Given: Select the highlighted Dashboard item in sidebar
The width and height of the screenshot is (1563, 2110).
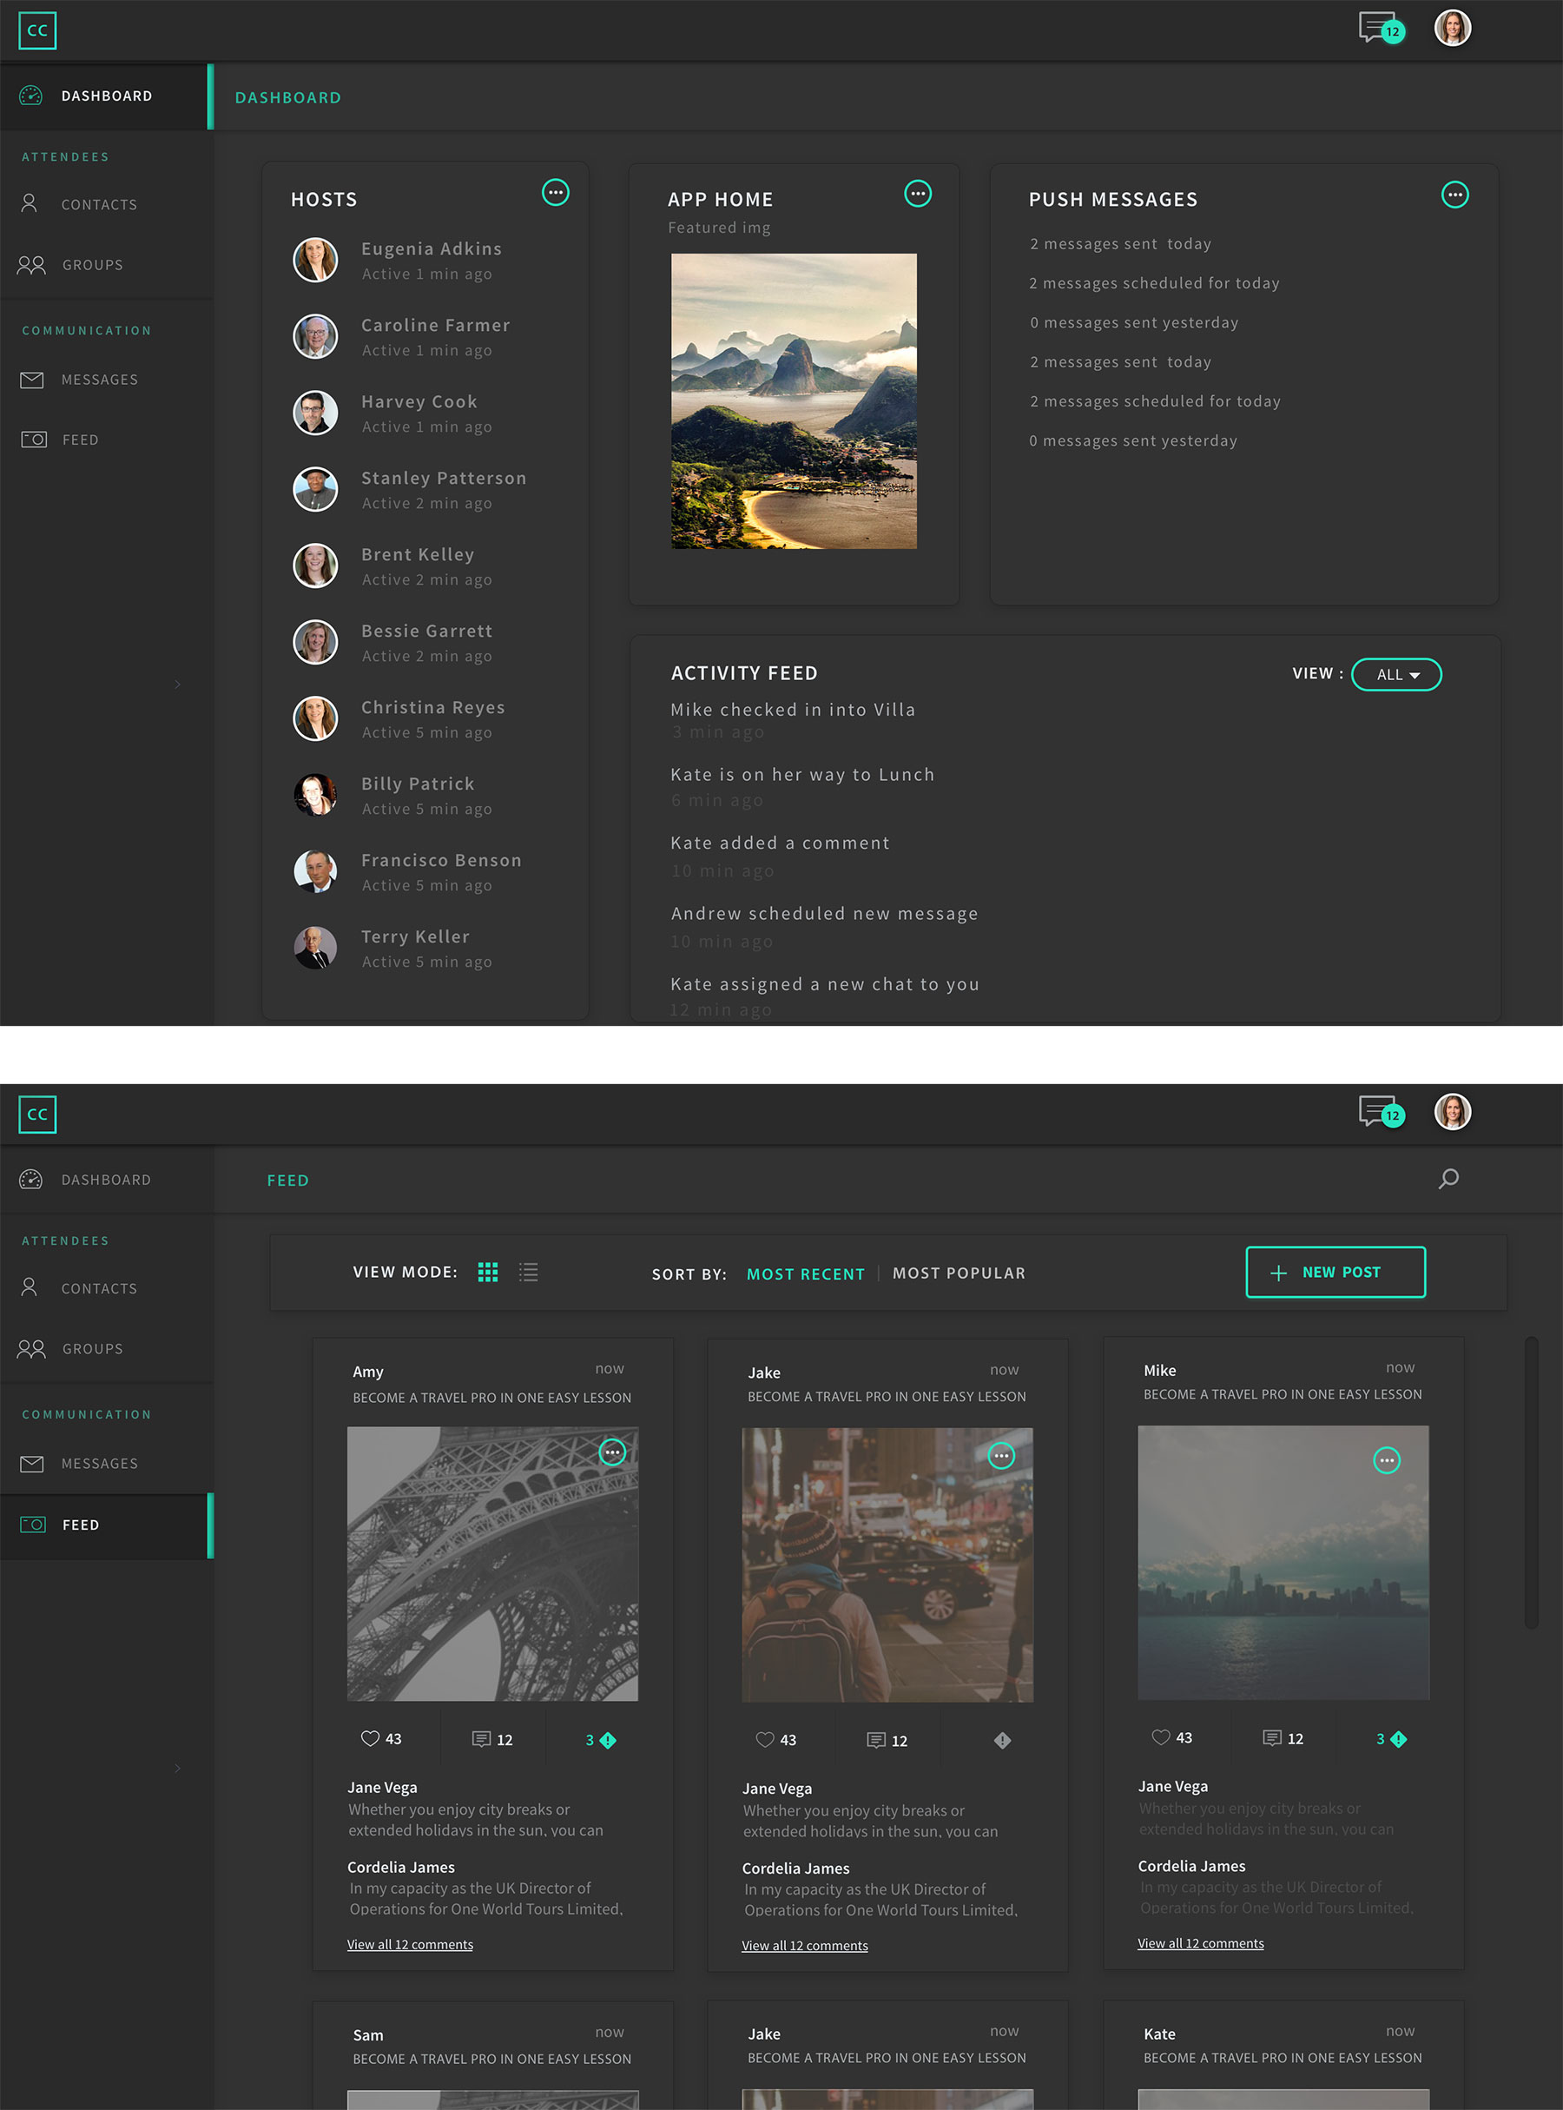Looking at the screenshot, I should [104, 96].
